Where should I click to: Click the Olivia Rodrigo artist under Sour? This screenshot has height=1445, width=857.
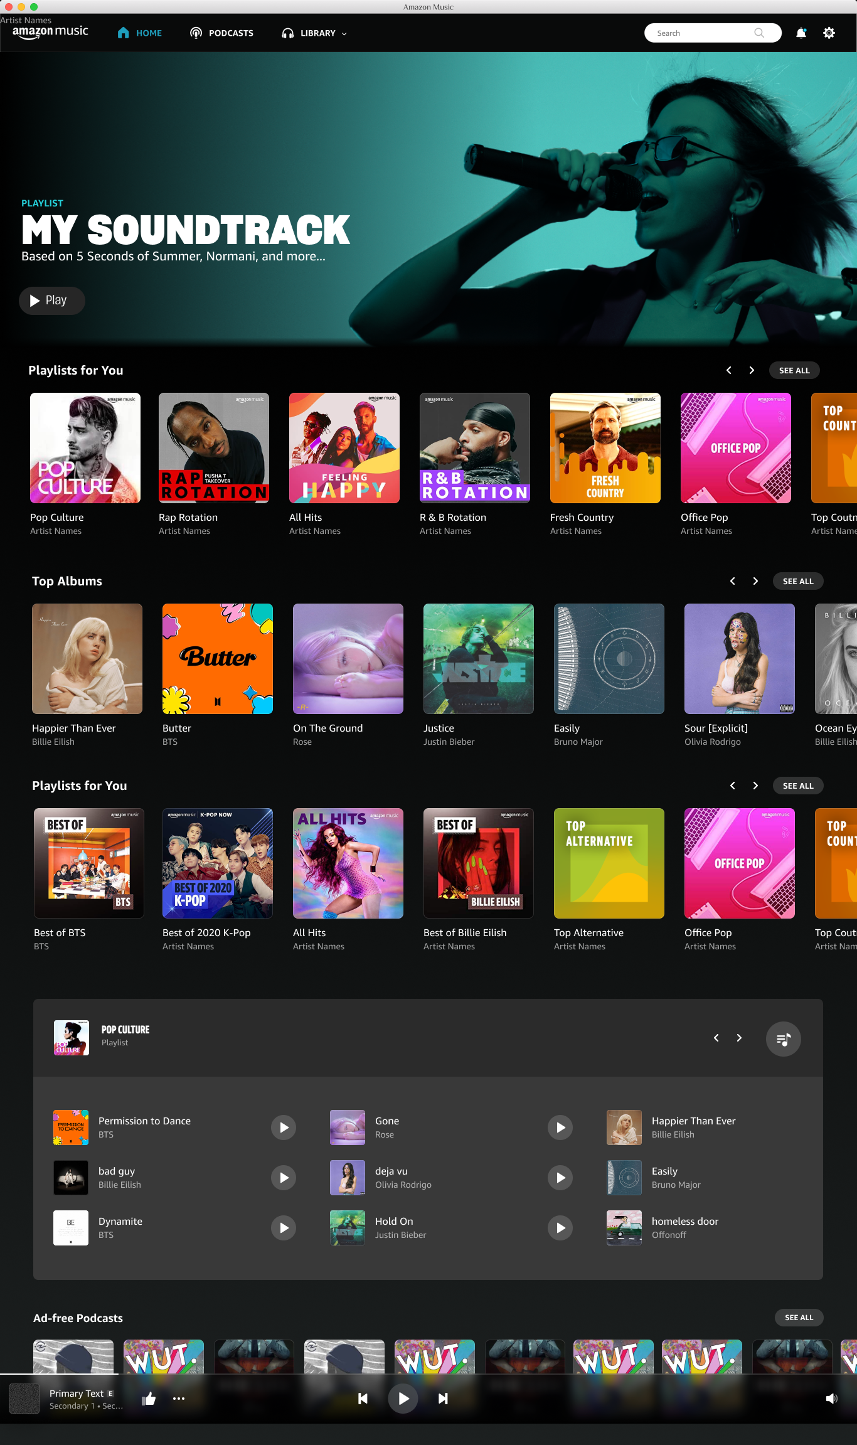coord(713,742)
